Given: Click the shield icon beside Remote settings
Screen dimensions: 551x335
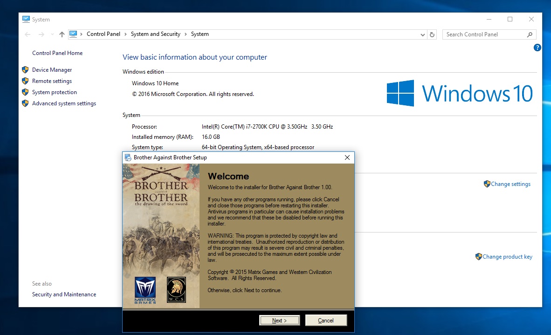Looking at the screenshot, I should [25, 81].
